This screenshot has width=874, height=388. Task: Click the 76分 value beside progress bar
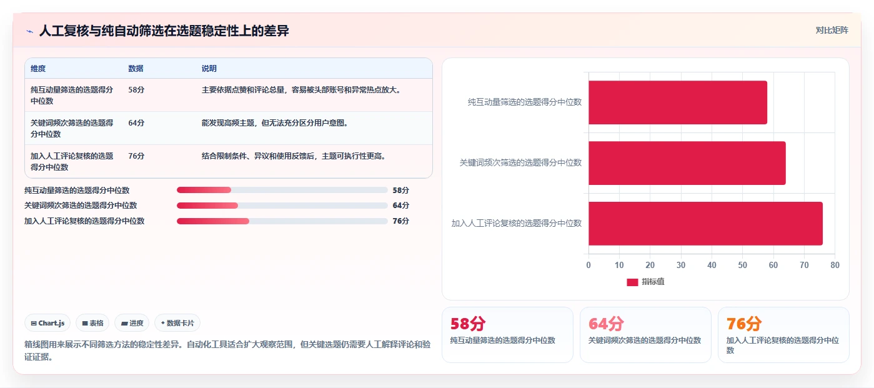pyautogui.click(x=401, y=221)
